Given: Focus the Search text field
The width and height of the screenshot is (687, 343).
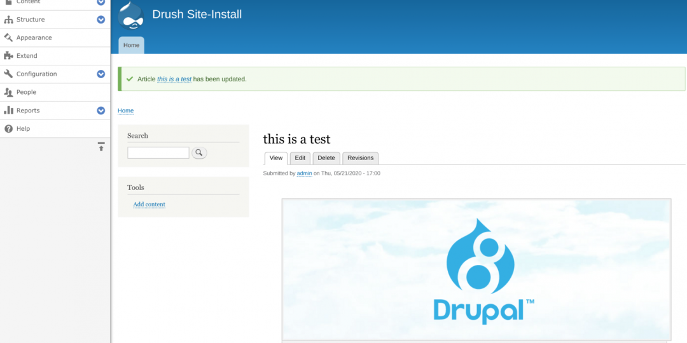Looking at the screenshot, I should 158,152.
